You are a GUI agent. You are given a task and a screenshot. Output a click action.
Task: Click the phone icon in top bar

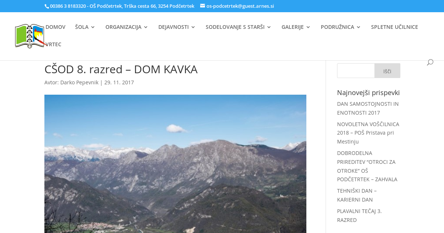[47, 6]
